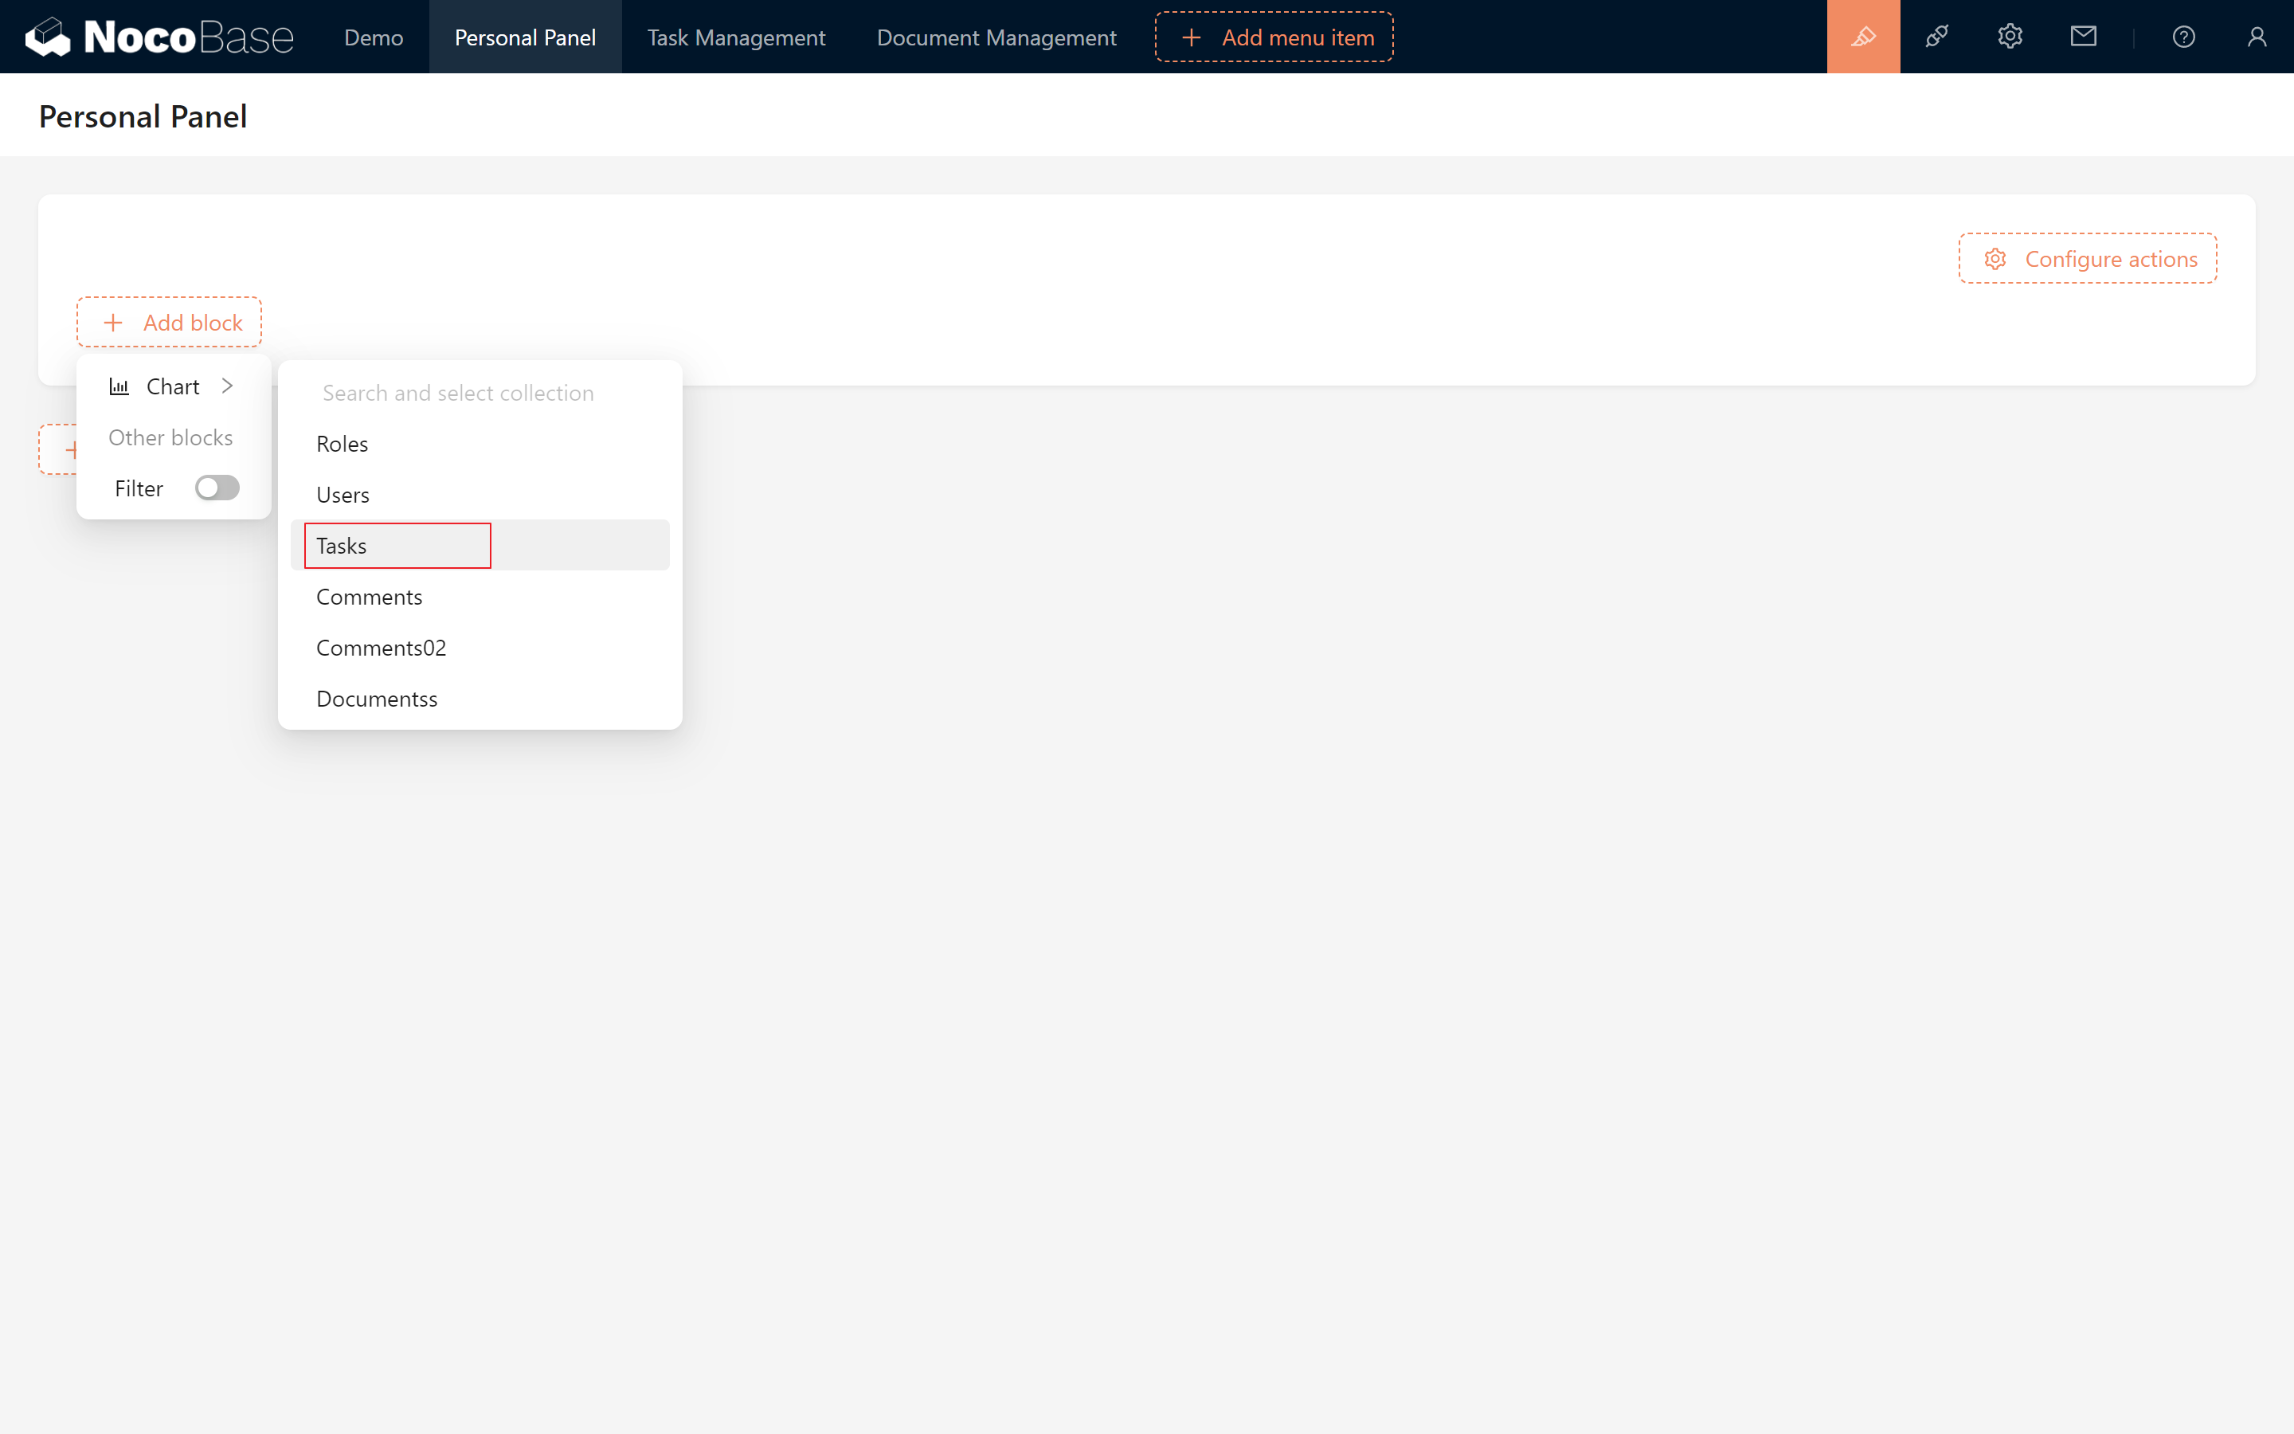Viewport: 2294px width, 1434px height.
Task: Click the user profile icon
Action: coord(2254,37)
